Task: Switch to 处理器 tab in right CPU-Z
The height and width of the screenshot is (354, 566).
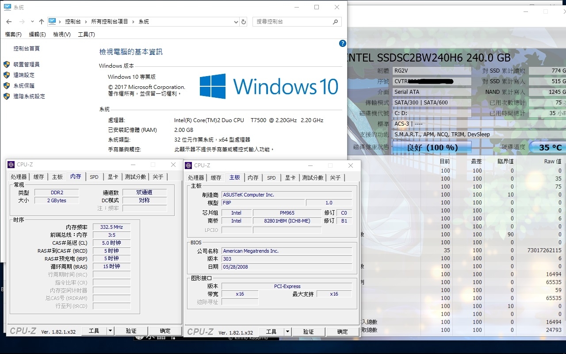Action: [196, 177]
